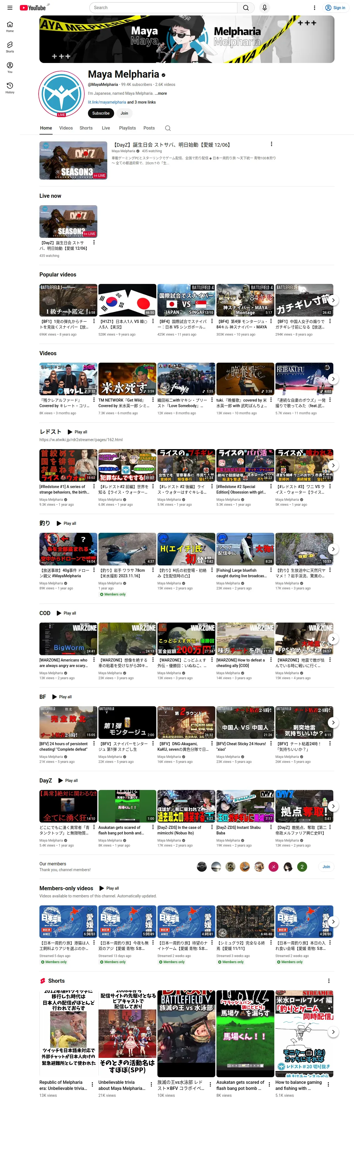This screenshot has width=354, height=1170.
Task: Open options for Republic of Melpharia short
Action: 92,1084
